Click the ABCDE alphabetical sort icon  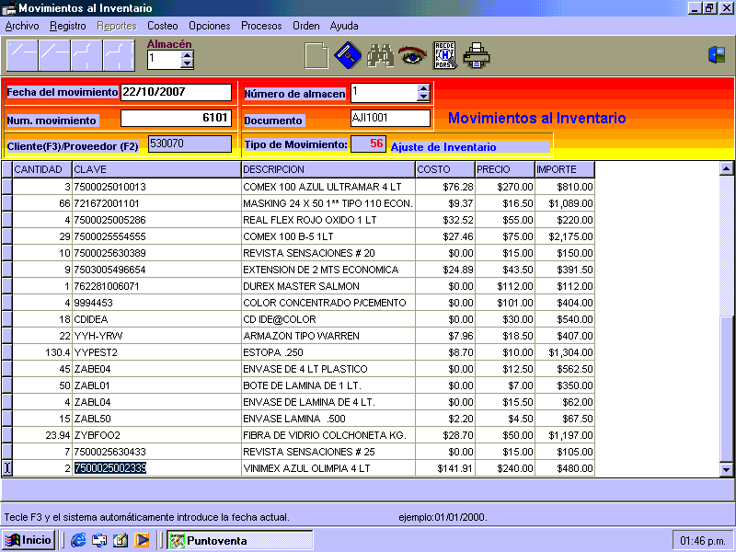tap(444, 56)
